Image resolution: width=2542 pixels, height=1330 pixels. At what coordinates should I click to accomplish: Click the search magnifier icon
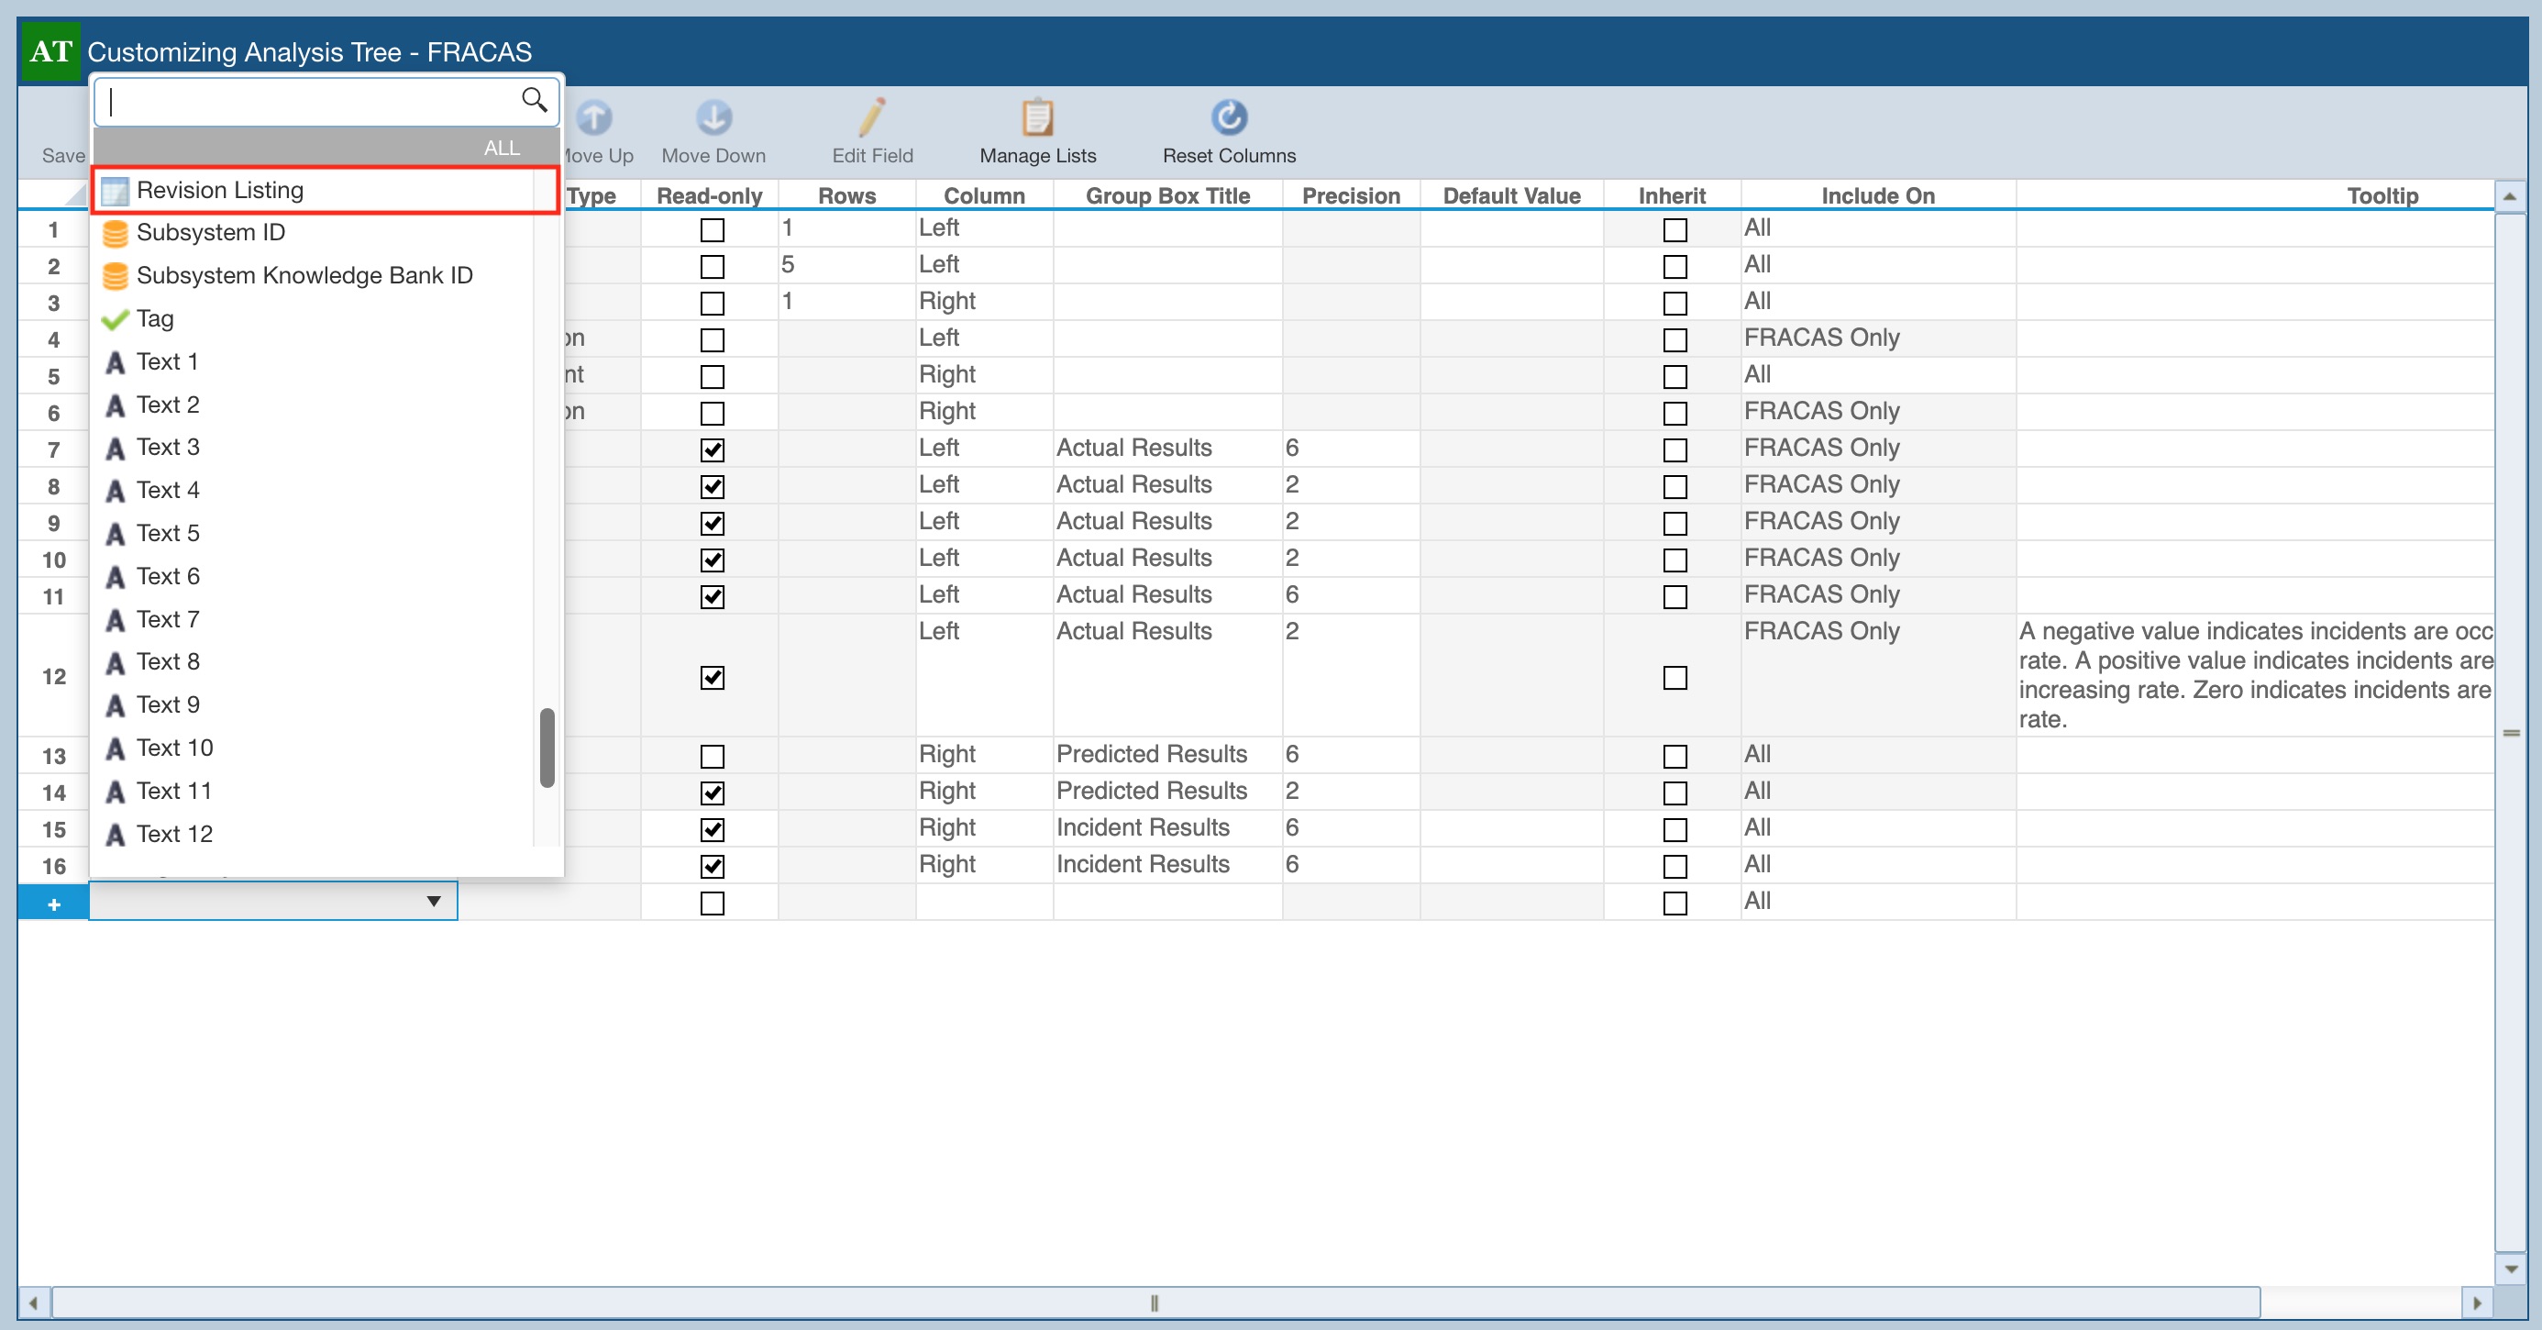tap(534, 100)
